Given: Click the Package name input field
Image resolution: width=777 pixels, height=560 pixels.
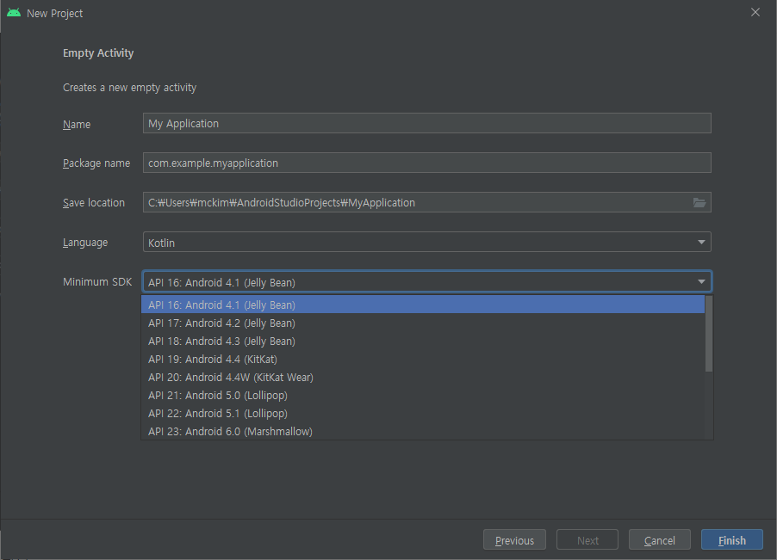Looking at the screenshot, I should tap(427, 163).
